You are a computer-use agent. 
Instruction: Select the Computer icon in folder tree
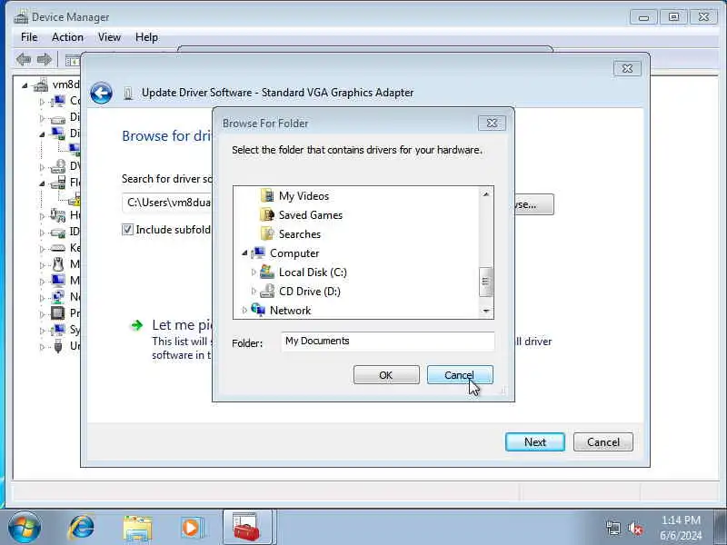258,253
